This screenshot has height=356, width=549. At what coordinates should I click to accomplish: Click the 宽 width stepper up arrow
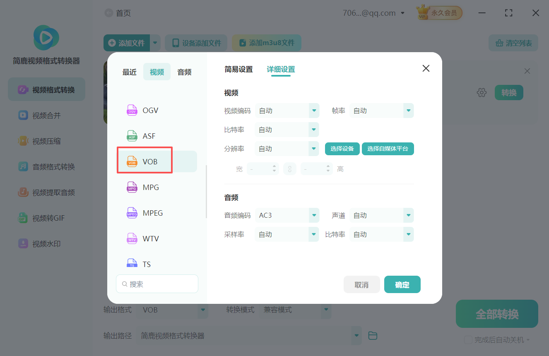pos(274,166)
